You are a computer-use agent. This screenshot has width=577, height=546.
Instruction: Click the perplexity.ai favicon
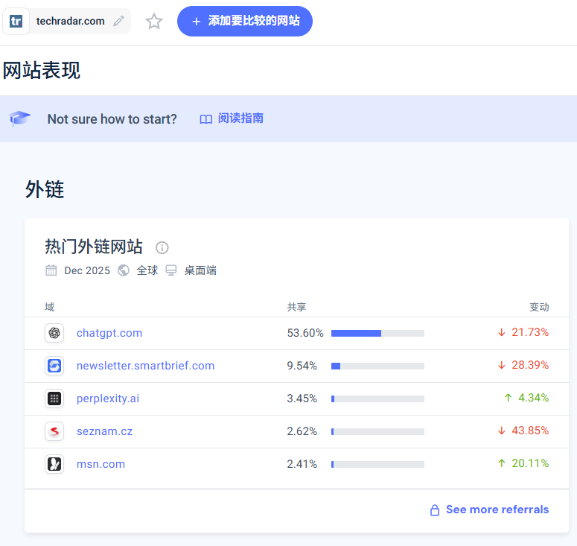click(54, 399)
